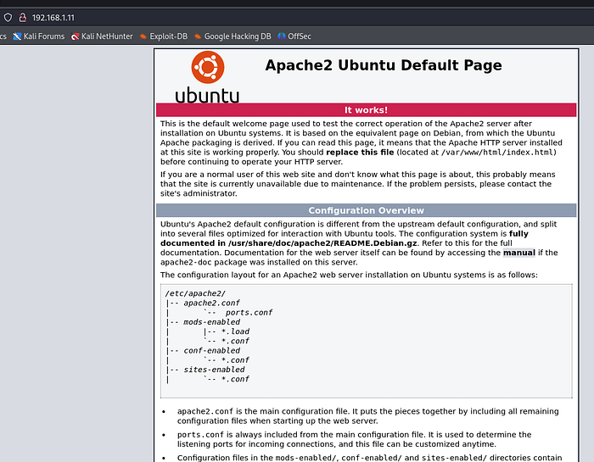Viewport: 594px width, 462px height.
Task: Click the insecure connection padlock icon
Action: tap(24, 17)
